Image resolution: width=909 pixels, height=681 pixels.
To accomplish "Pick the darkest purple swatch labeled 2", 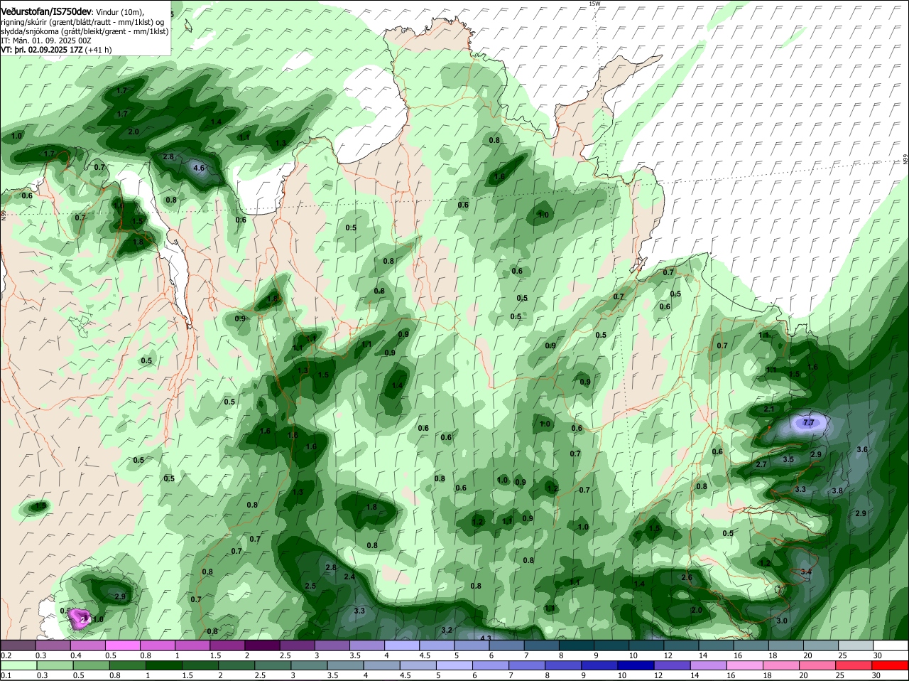I will 261,645.
